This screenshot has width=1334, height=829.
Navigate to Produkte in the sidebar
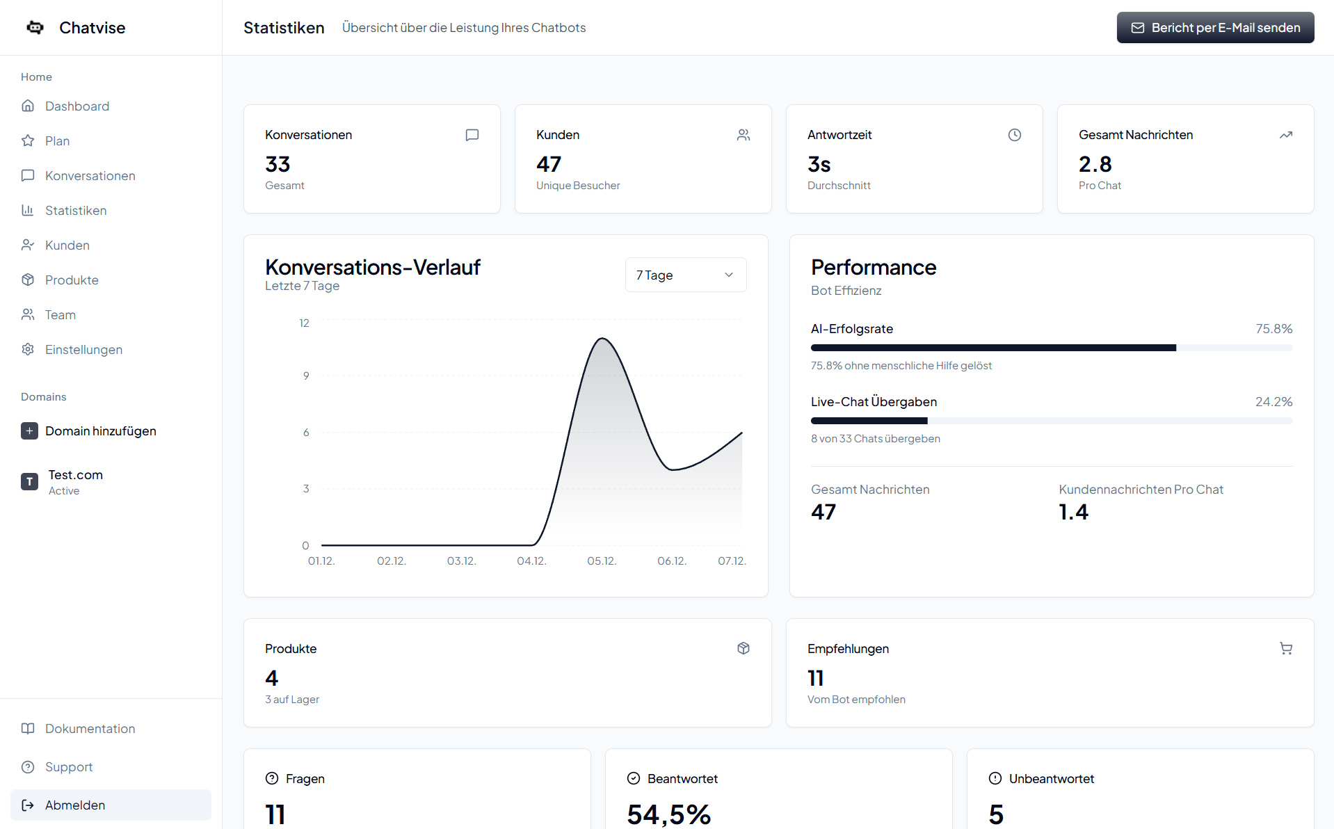[72, 280]
